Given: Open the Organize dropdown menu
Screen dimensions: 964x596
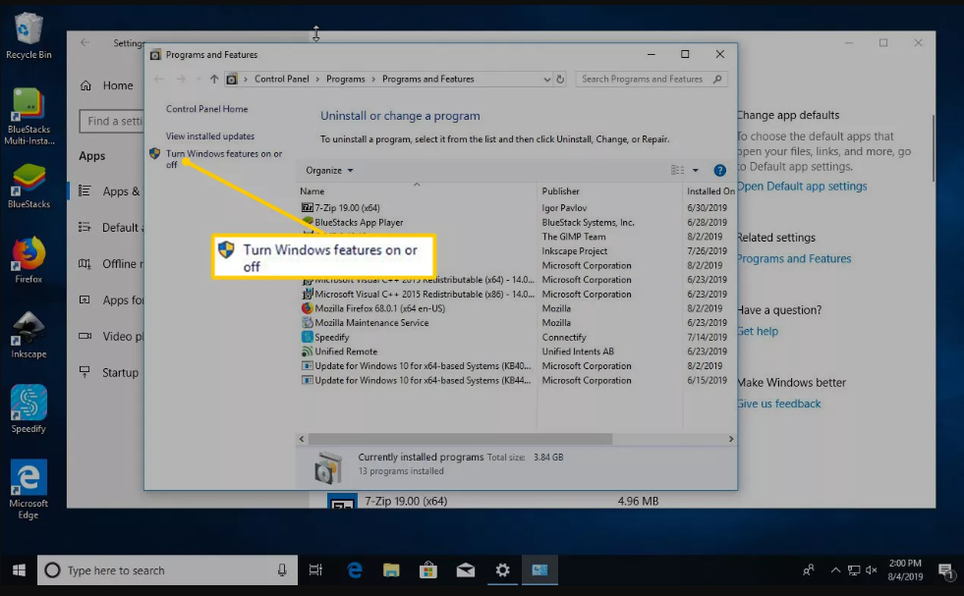Looking at the screenshot, I should pos(329,171).
